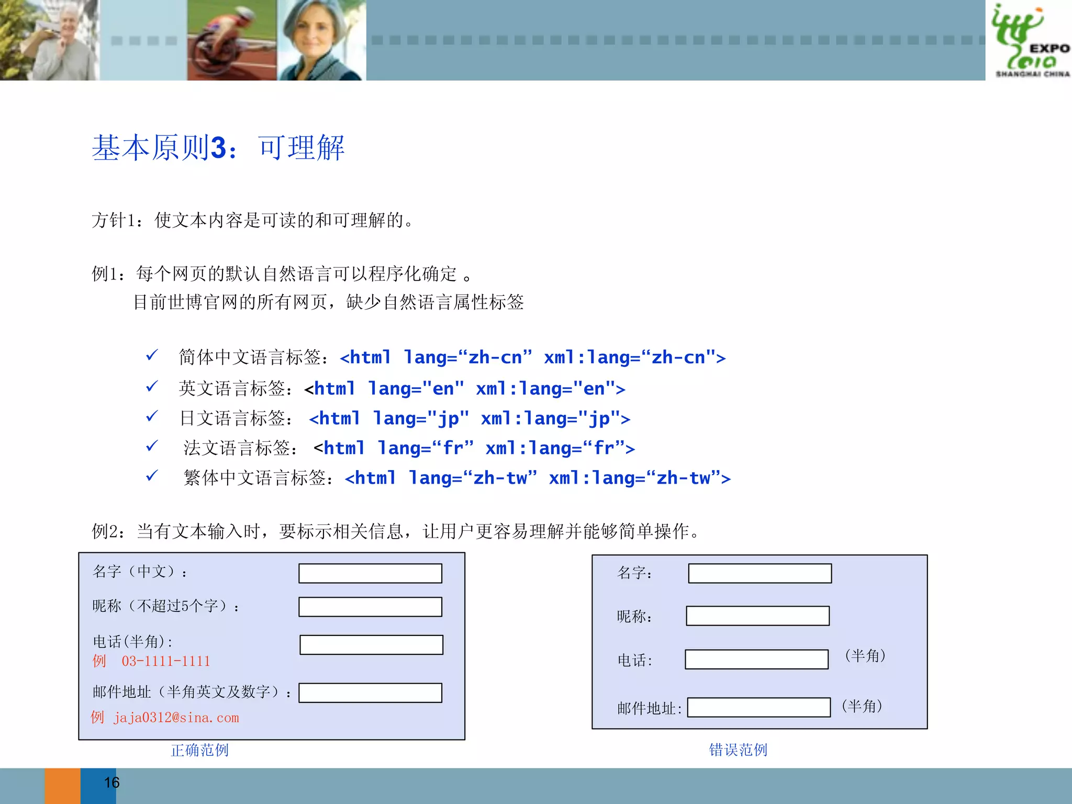This screenshot has width=1072, height=804.
Task: Click the 昵称 input field in wrong example
Action: pos(757,616)
